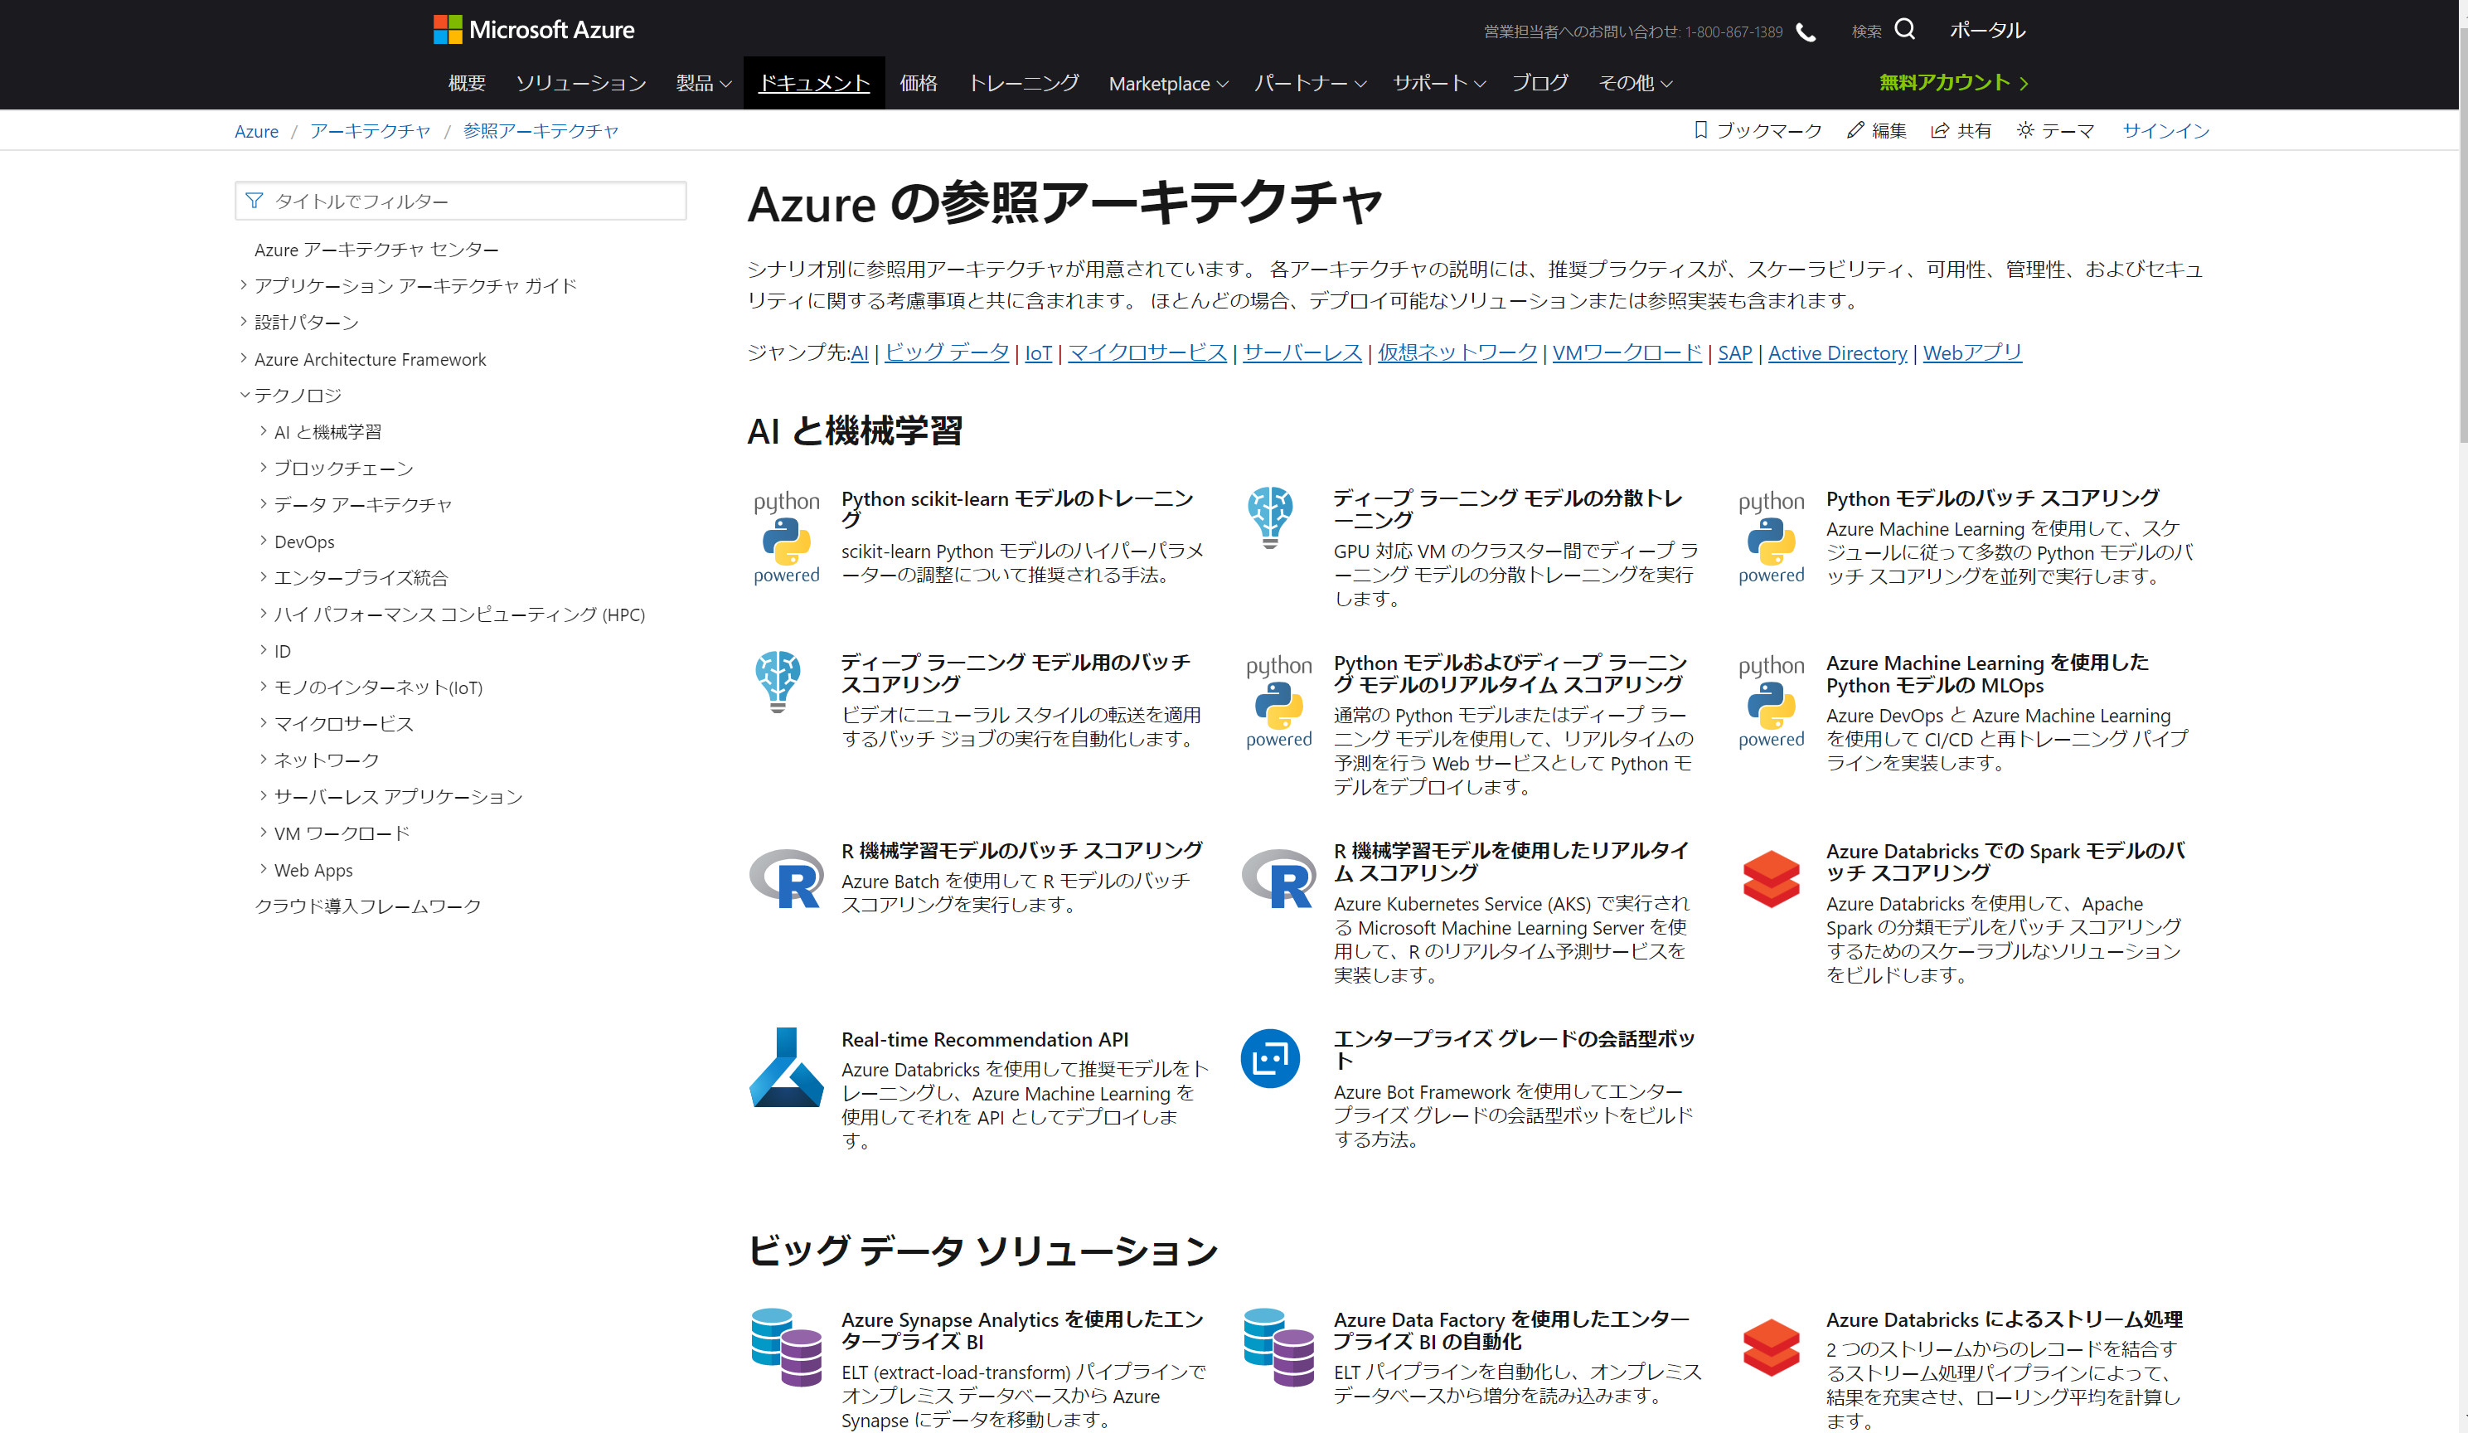2468x1433 pixels.
Task: Open the Marketplace dropdown menu
Action: click(x=1167, y=83)
